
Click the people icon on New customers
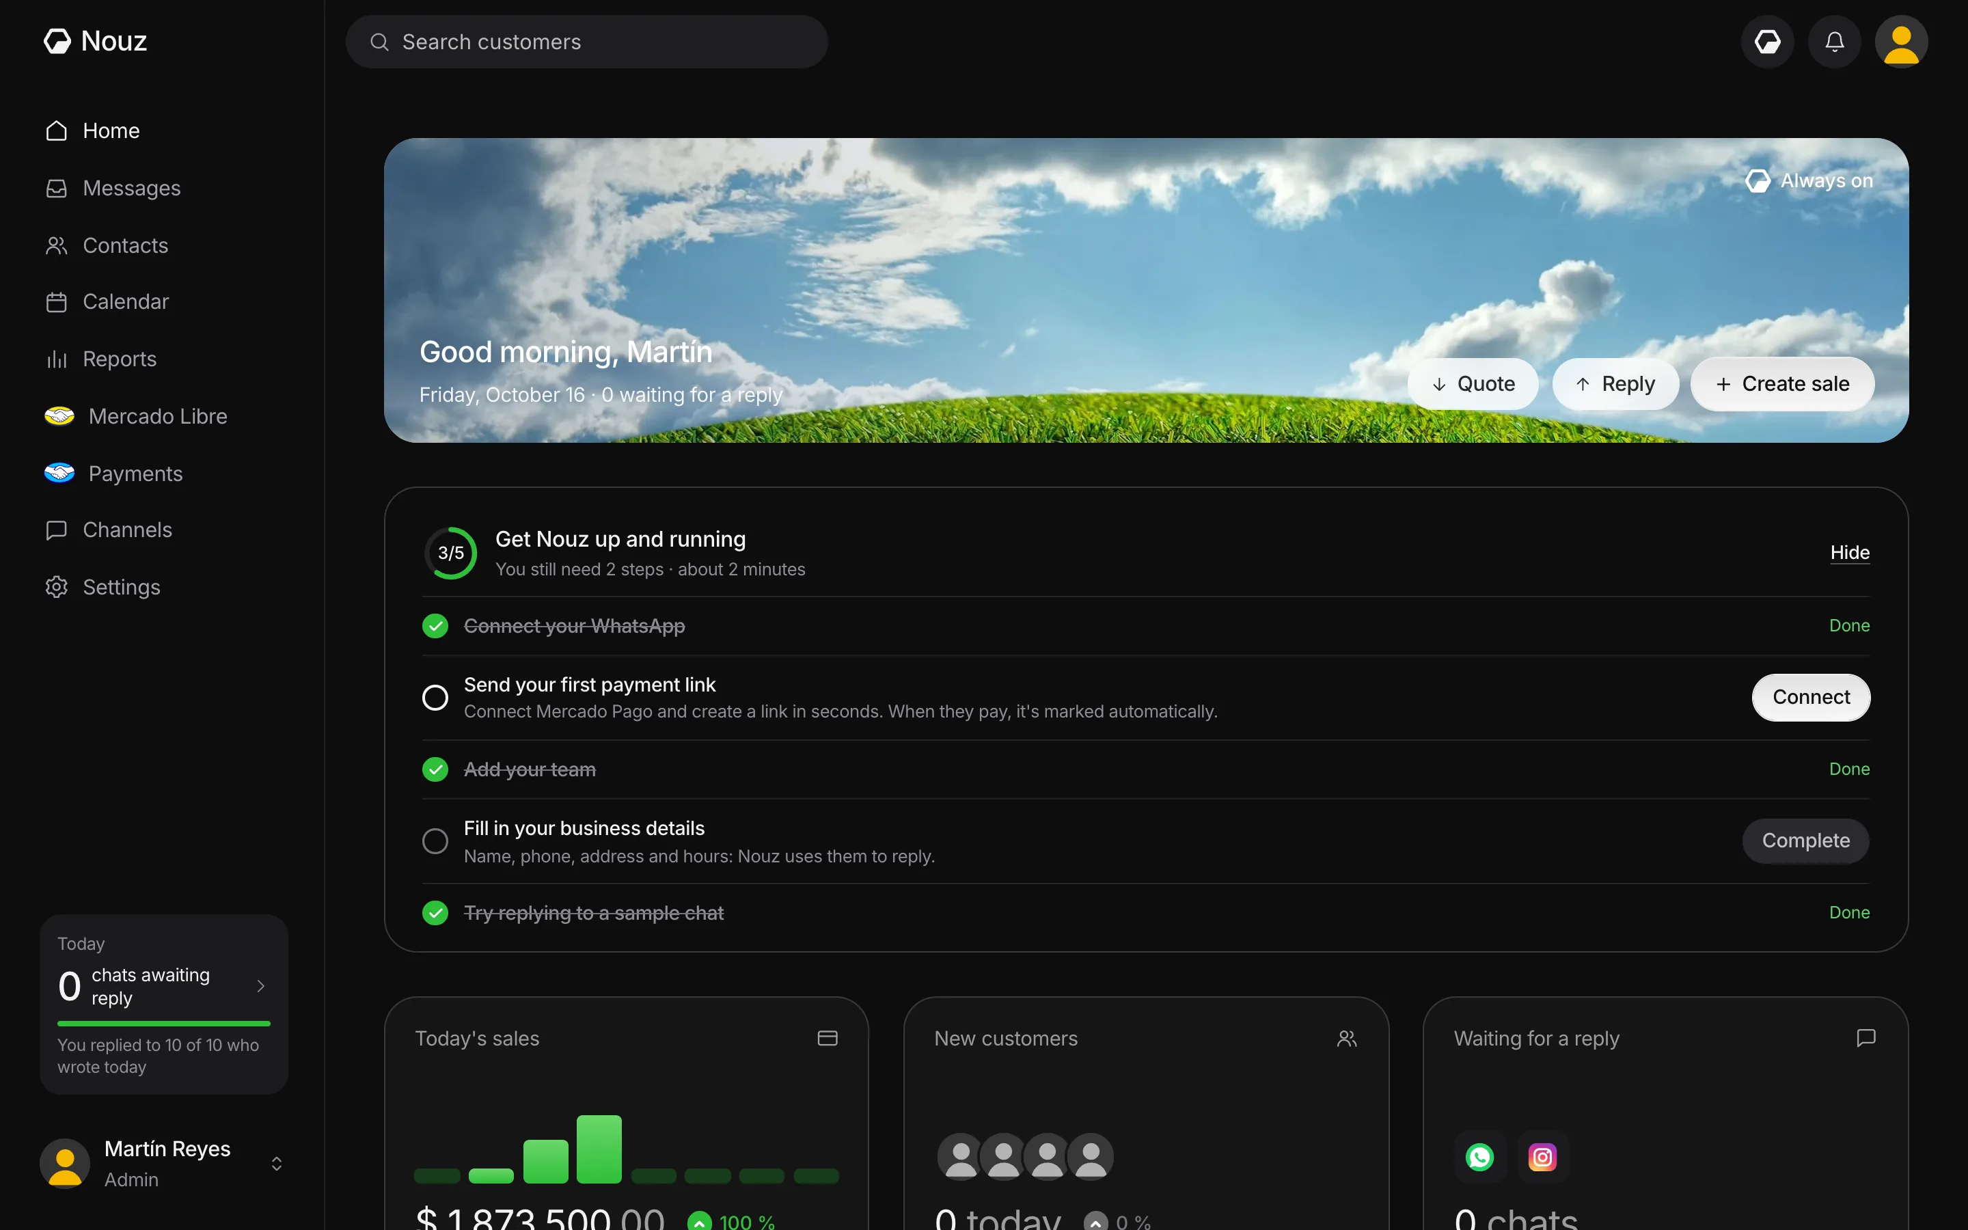click(1347, 1038)
